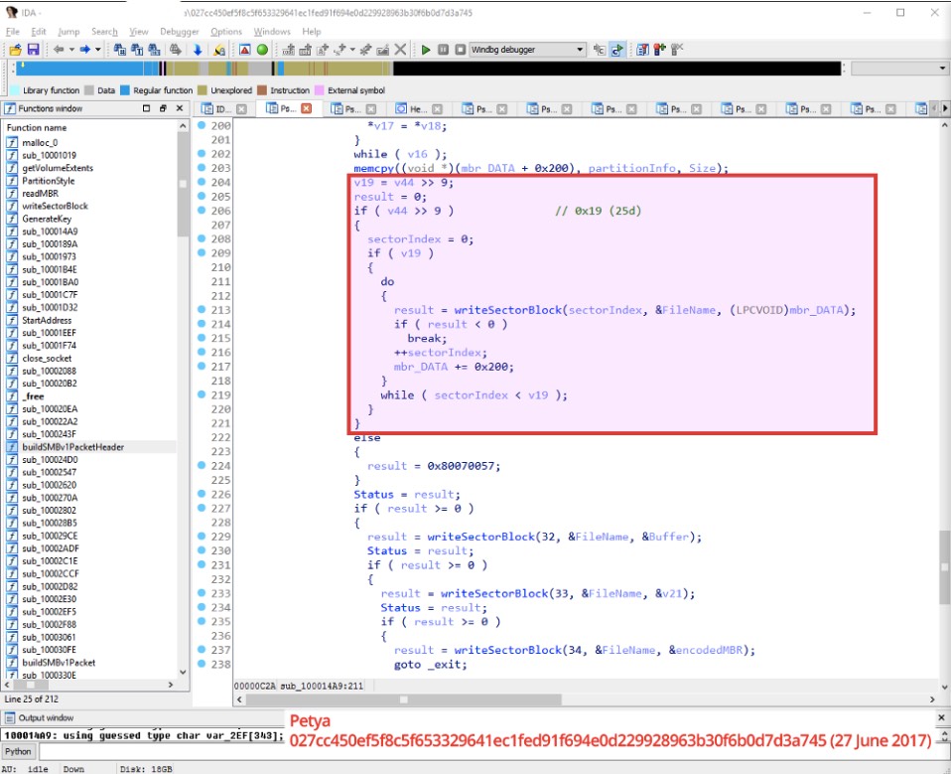Open the back navigation history dropdown arrow

[70, 50]
